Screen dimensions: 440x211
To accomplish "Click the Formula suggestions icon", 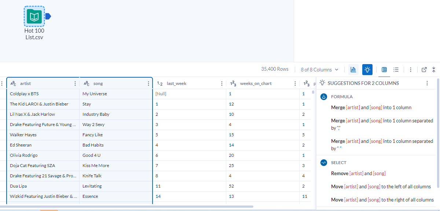I will click(324, 97).
